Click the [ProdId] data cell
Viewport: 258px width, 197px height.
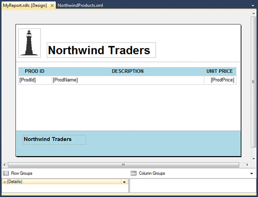35,80
